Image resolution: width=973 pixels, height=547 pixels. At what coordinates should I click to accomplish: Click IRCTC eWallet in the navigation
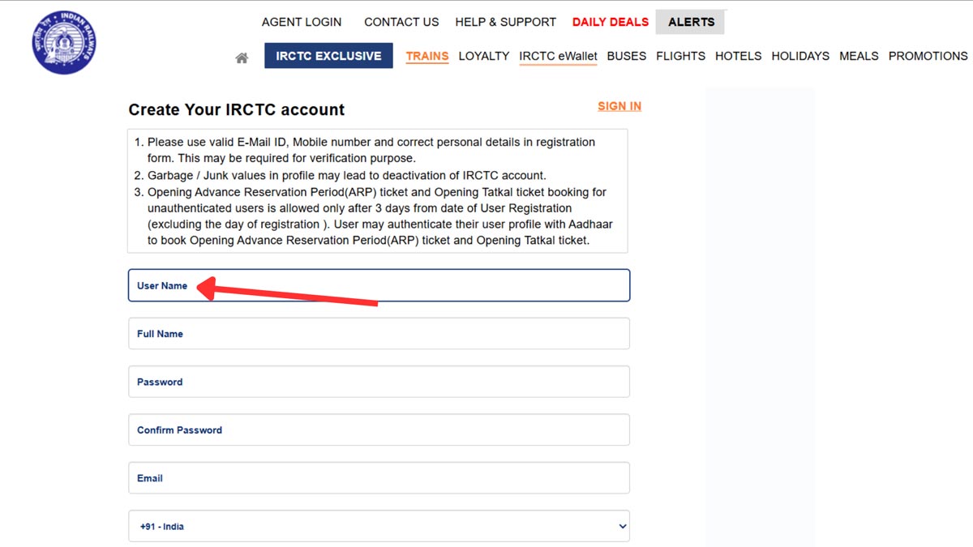[558, 56]
